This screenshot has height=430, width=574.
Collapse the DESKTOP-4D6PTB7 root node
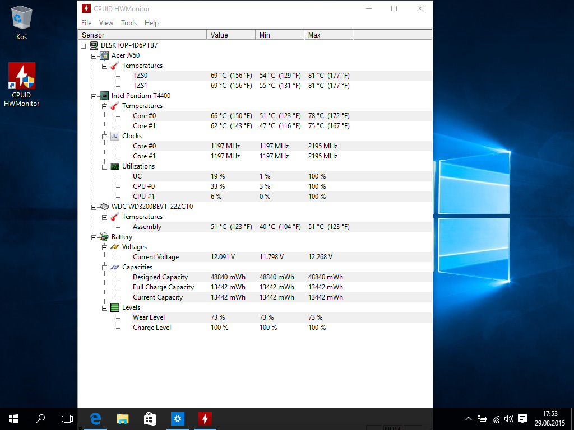pyautogui.click(x=84, y=46)
